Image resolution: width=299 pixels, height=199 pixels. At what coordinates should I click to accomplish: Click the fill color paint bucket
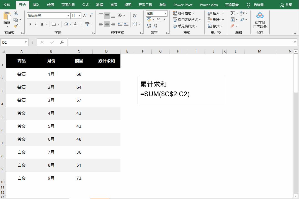(66, 24)
